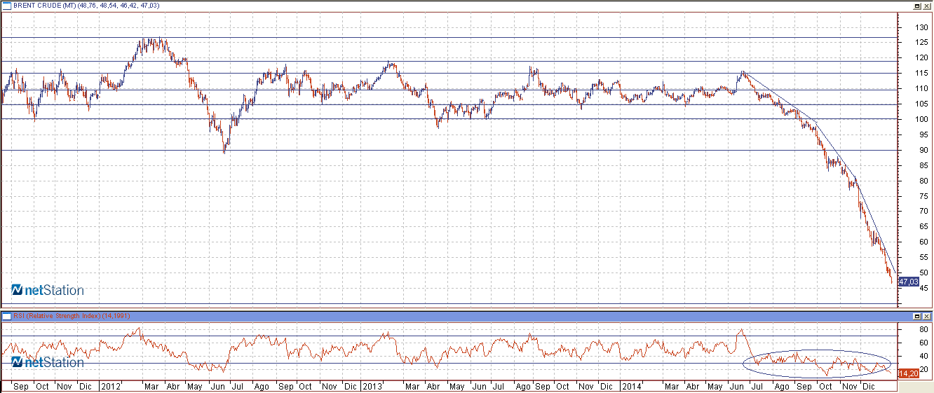Screen dimensions: 934x393
Task: Click the 115 price axis label
Action: pyautogui.click(x=922, y=74)
